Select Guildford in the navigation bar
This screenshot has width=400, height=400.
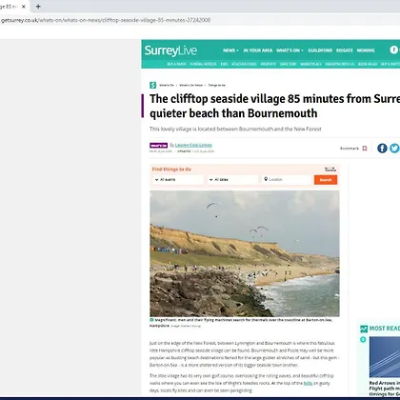320,50
